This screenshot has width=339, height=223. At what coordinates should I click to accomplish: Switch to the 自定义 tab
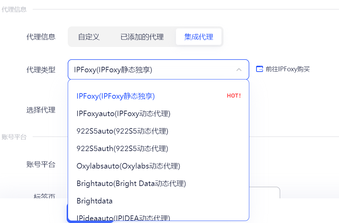tap(89, 37)
